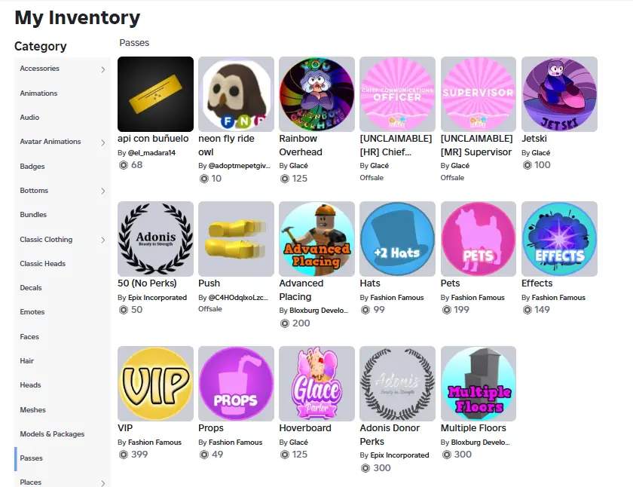633x487 pixels.
Task: Open the Multiple Floors pass icon
Action: [x=479, y=384]
